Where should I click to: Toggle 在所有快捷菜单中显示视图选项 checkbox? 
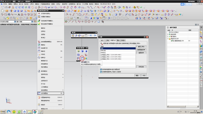(101, 69)
